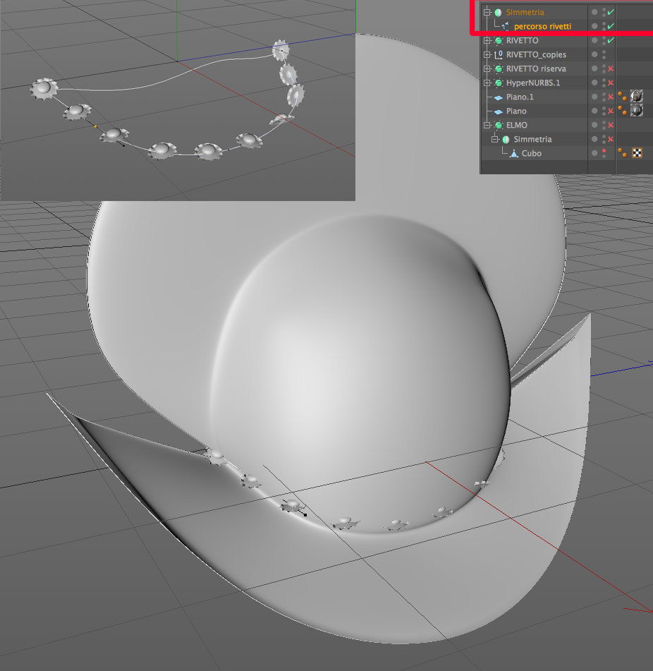Click the Cubo red visibility dot

(604, 152)
